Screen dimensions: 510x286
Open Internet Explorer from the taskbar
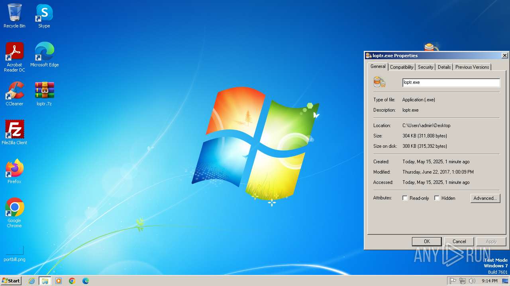click(31, 281)
